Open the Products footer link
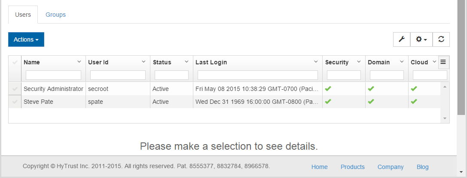Viewport: 467px width, 178px height. click(353, 167)
